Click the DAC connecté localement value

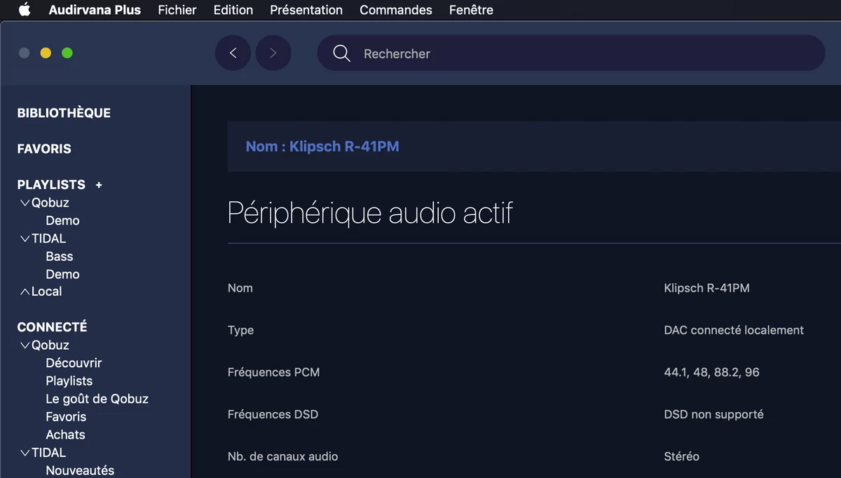point(734,330)
